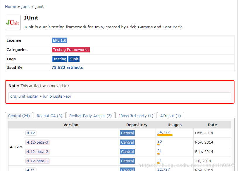Image resolution: width=238 pixels, height=171 pixels.
Task: Open version 4.12-beta-2
Action: (x=37, y=152)
